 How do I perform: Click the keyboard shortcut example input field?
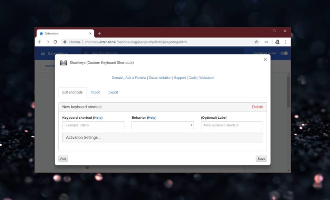click(93, 125)
